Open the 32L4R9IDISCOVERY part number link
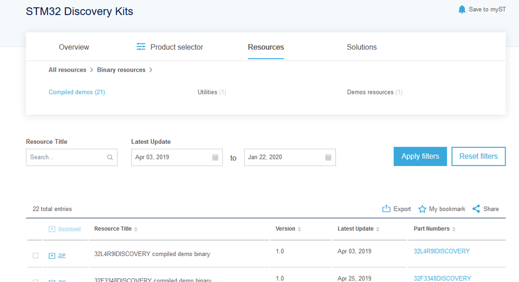Viewport: 519px width, 282px height. 442,251
